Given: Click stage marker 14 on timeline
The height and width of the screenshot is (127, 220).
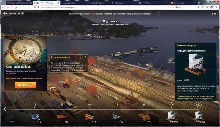Looking at the screenshot, I should coord(35,105).
